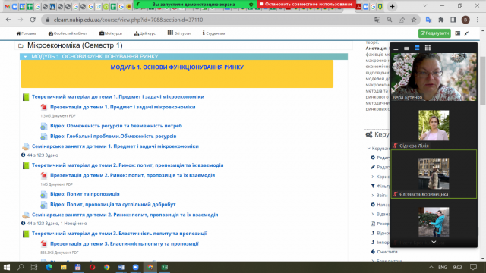Screen dimensions: 486x273
Task: Reload the page with the refresh icon
Action: [x=33, y=20]
